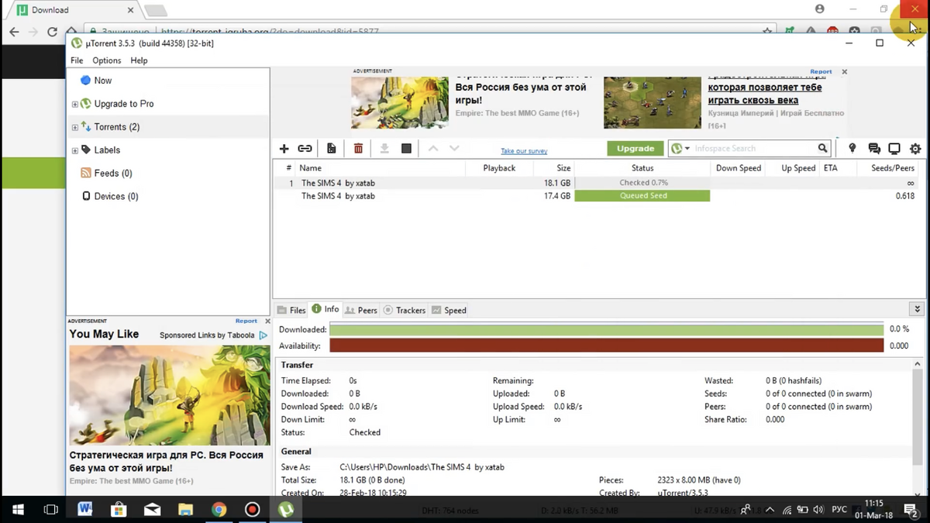Select Labels in the sidebar
Viewport: 930px width, 523px height.
[107, 150]
